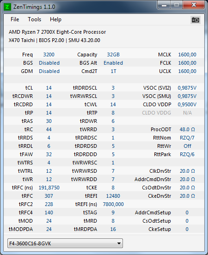Click the tRCDWR label
Screen dimensions: 208x255
(23, 96)
